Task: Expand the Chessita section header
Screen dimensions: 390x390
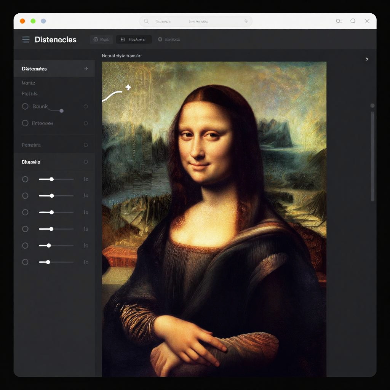Action: pyautogui.click(x=31, y=162)
